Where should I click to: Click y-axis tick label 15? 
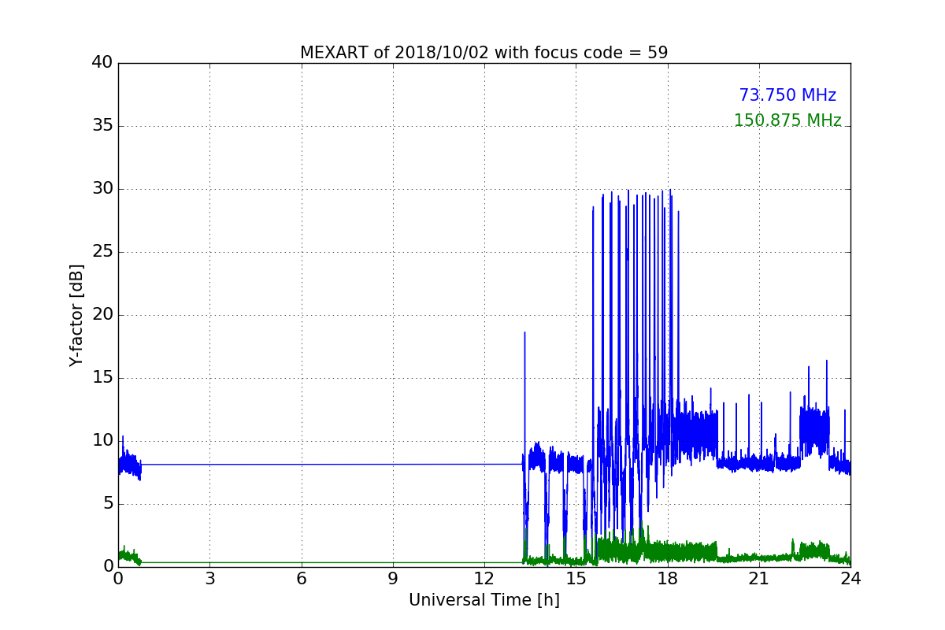(x=102, y=377)
